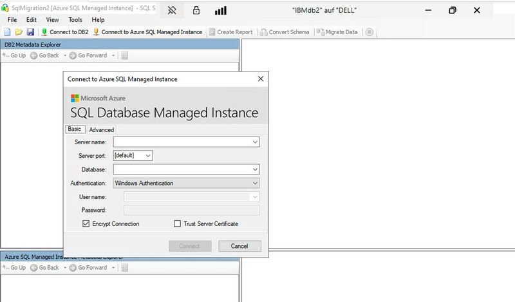The width and height of the screenshot is (515, 302).
Task: Open Go Forward history arrow in DB2 explorer
Action: [x=113, y=55]
